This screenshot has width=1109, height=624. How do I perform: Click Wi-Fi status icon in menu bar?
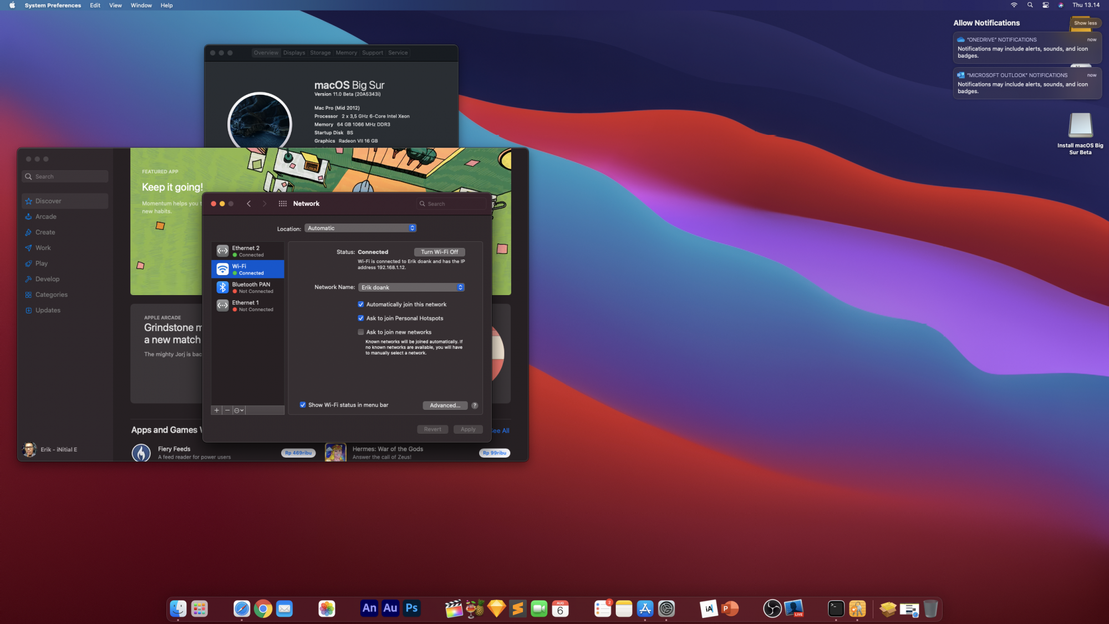tap(1014, 5)
